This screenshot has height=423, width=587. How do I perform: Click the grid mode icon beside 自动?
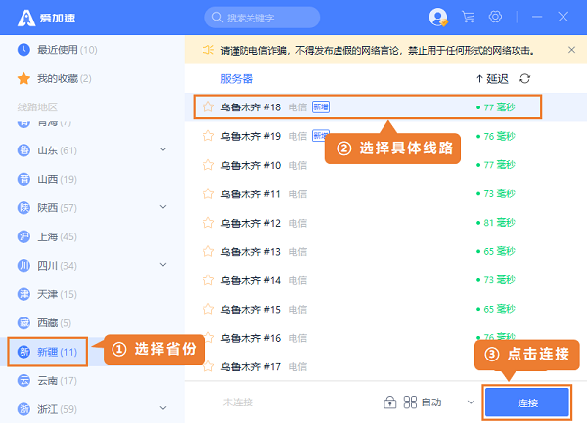[410, 402]
